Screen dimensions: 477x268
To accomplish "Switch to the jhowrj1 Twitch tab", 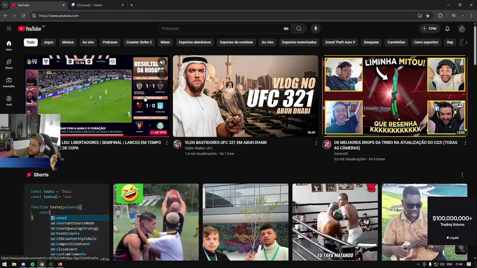I will [96, 5].
